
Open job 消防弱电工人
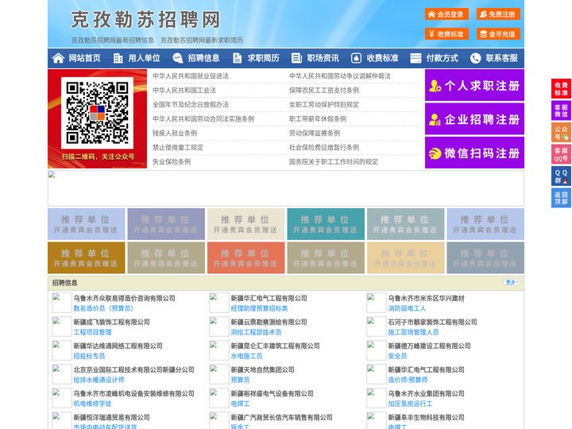click(407, 308)
